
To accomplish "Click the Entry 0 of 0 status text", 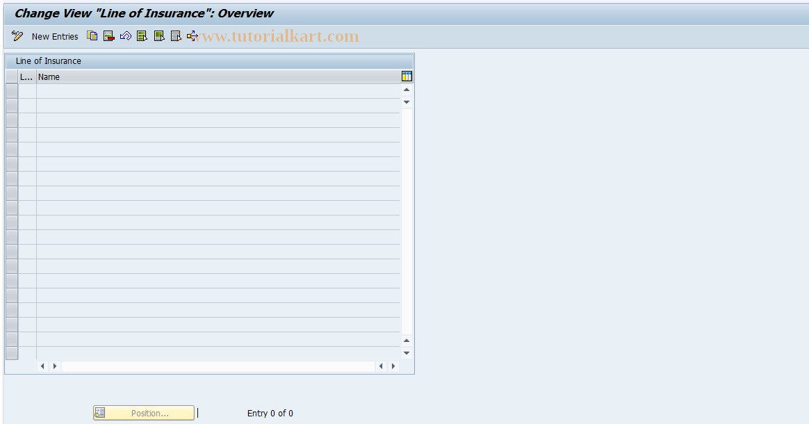I will pos(270,413).
